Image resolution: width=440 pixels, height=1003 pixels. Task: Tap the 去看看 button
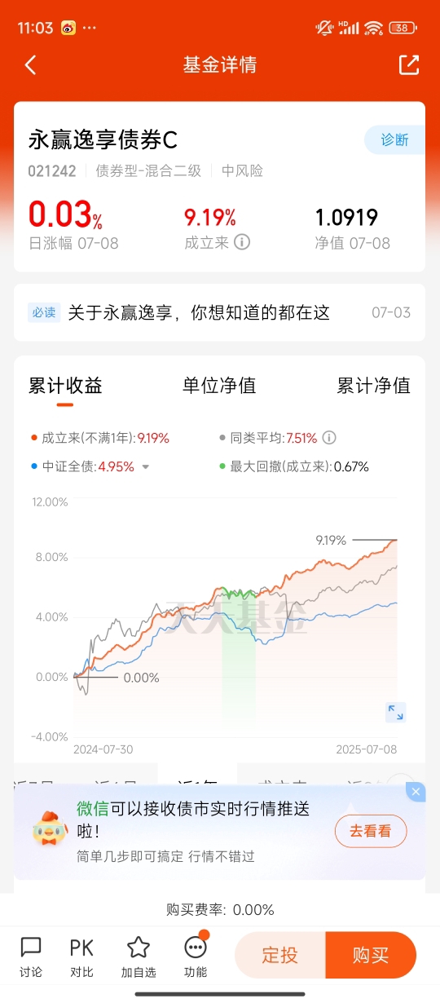[371, 832]
